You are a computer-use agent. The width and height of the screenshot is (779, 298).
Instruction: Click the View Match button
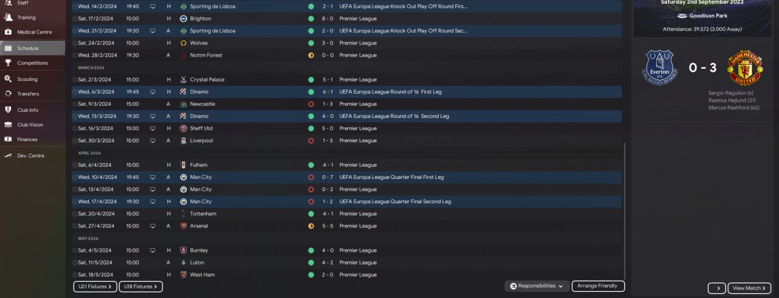749,288
